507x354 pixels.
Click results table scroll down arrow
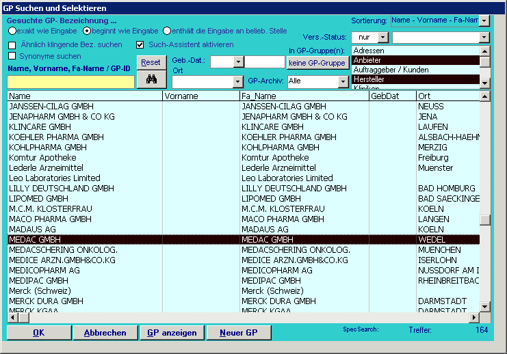point(484,307)
